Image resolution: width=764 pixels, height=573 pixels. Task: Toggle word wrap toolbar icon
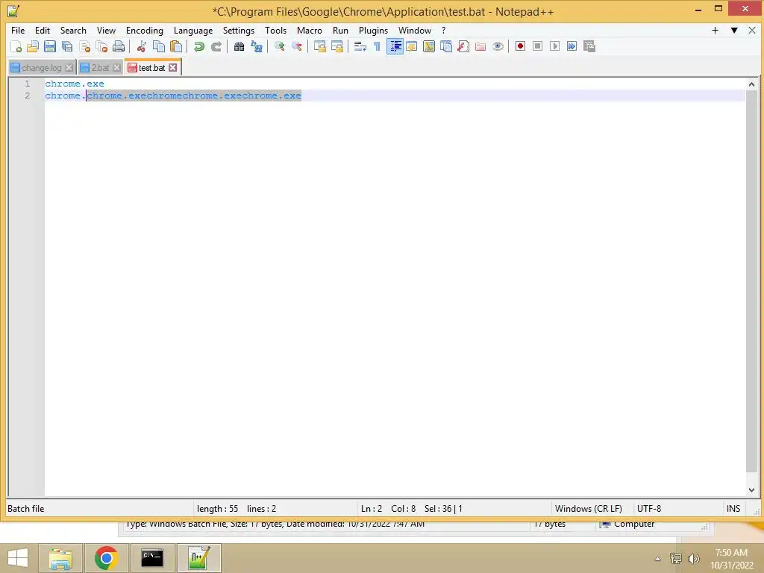click(x=360, y=46)
